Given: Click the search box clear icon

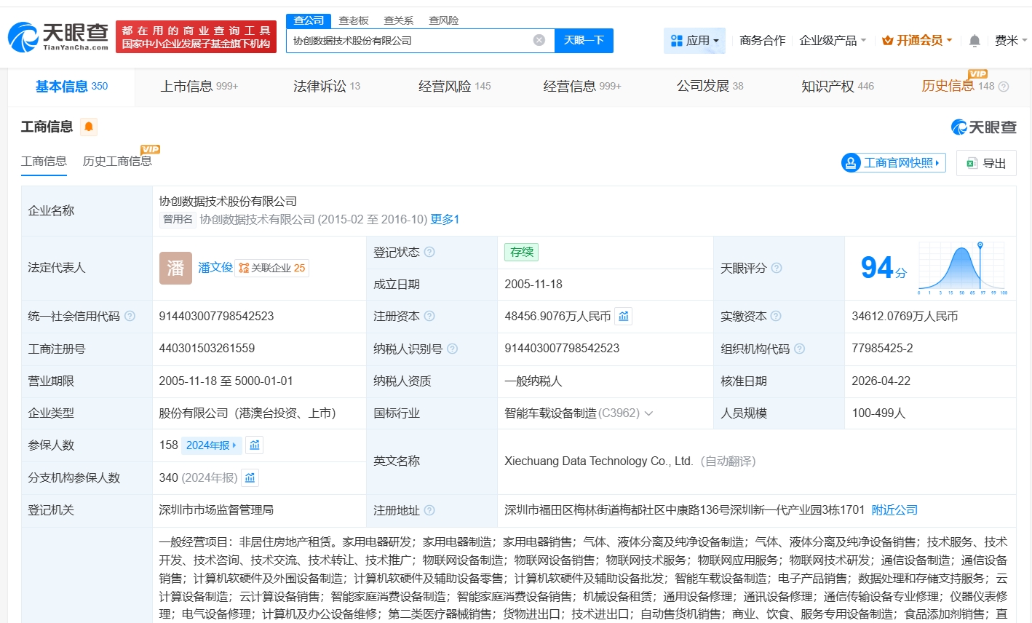Looking at the screenshot, I should [x=539, y=40].
